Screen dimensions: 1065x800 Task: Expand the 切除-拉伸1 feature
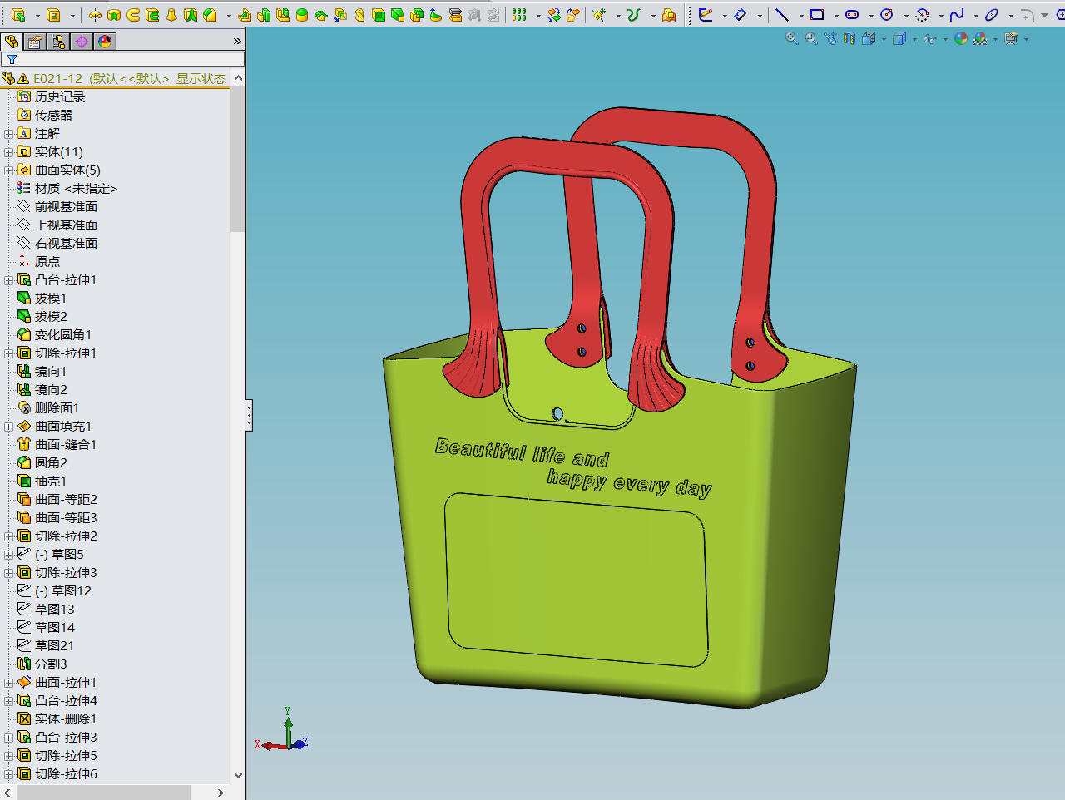pos(9,353)
